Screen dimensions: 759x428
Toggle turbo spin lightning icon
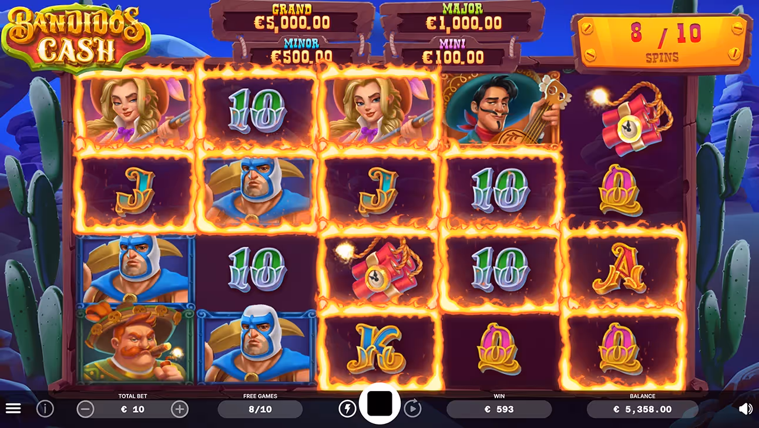click(347, 409)
